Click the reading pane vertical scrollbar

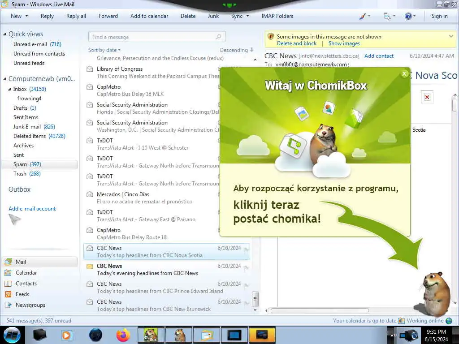click(455, 105)
